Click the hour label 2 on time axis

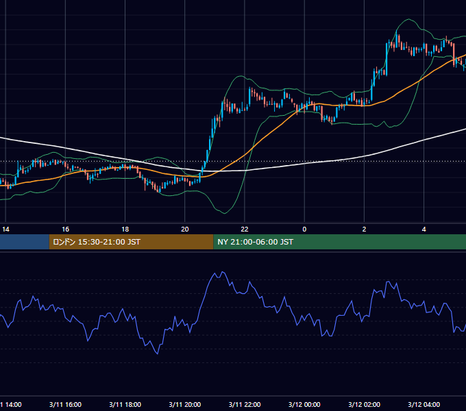point(364,229)
